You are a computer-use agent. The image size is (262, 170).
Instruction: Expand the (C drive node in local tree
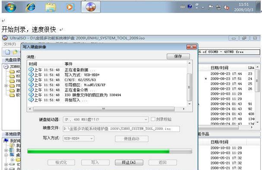(6, 164)
